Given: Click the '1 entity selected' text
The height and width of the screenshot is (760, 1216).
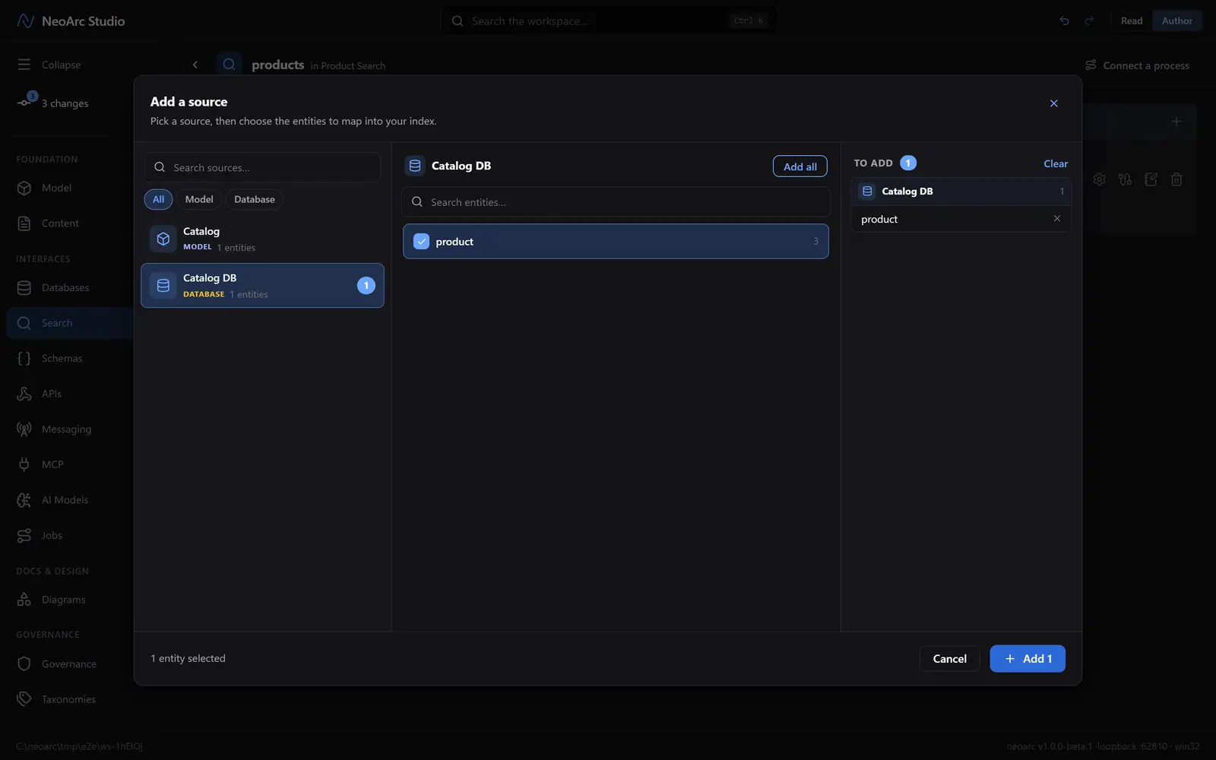Looking at the screenshot, I should [x=188, y=659].
